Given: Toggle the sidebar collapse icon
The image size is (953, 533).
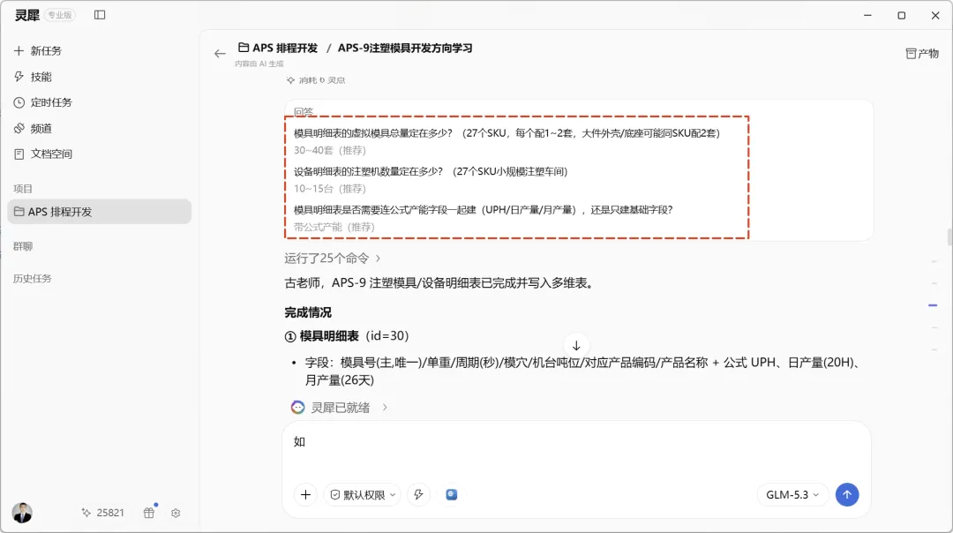Looking at the screenshot, I should click(x=100, y=15).
